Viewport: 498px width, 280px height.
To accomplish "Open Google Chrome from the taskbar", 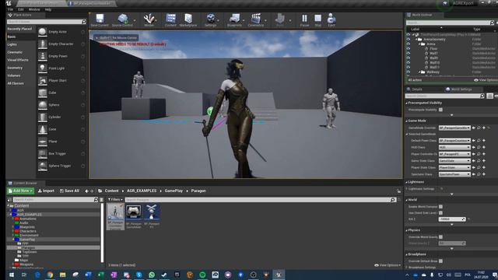I will point(50,275).
